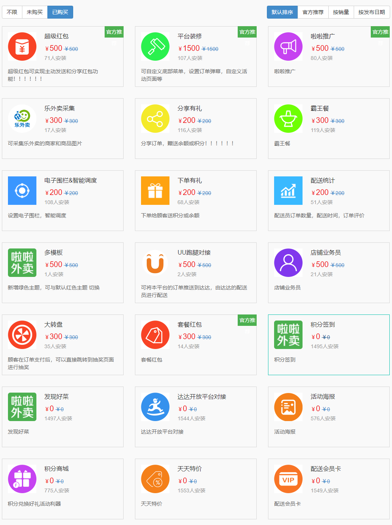
Task: Click the orange VIP 配送会员卡 icon
Action: [x=288, y=479]
